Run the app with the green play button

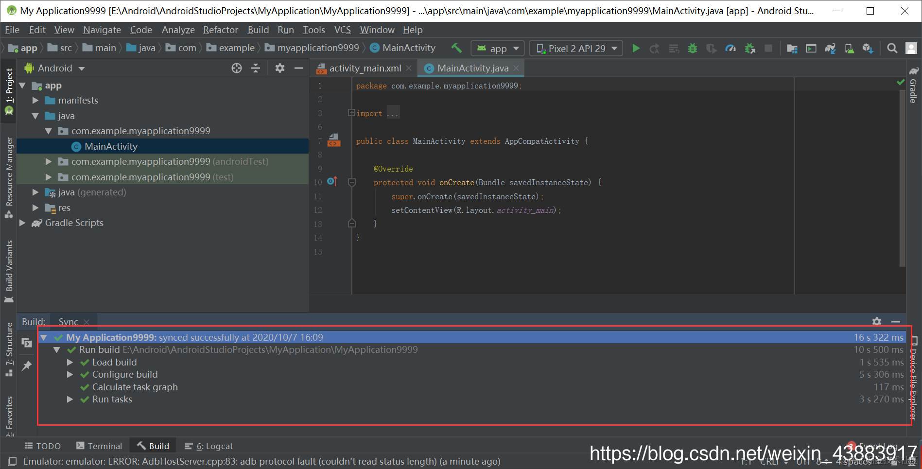tap(636, 48)
